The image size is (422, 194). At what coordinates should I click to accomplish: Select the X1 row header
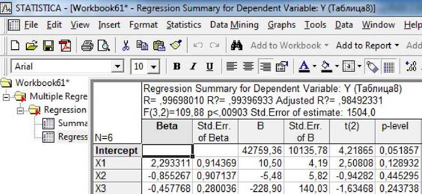click(117, 163)
